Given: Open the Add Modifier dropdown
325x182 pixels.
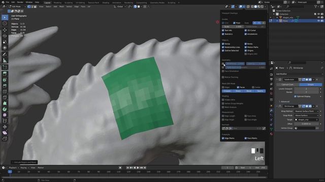Looking at the screenshot, I should coord(300,74).
